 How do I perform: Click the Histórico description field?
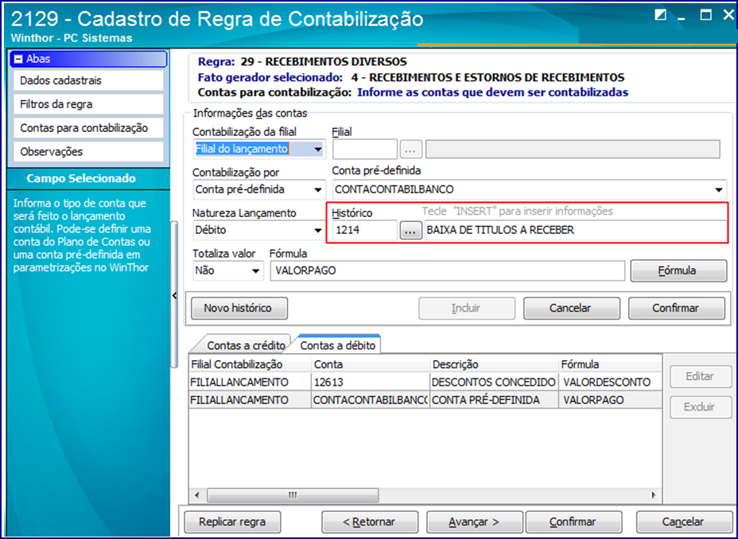click(x=575, y=231)
